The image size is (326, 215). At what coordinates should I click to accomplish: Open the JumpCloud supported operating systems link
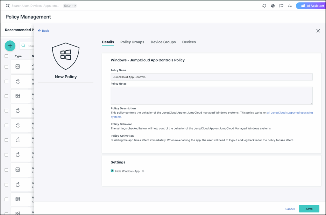290,113
